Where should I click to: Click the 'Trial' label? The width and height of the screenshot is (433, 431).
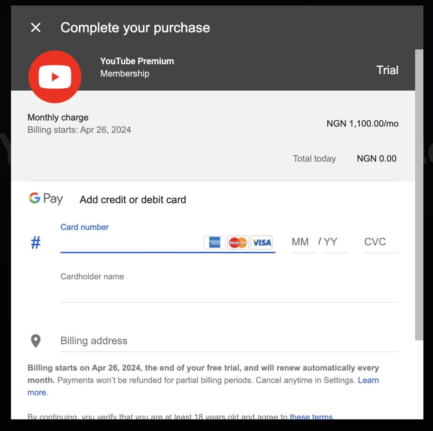coord(387,70)
